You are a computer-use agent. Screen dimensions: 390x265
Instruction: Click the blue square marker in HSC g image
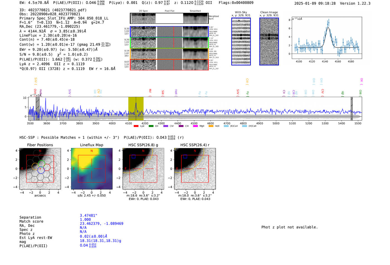pyautogui.click(x=133, y=157)
